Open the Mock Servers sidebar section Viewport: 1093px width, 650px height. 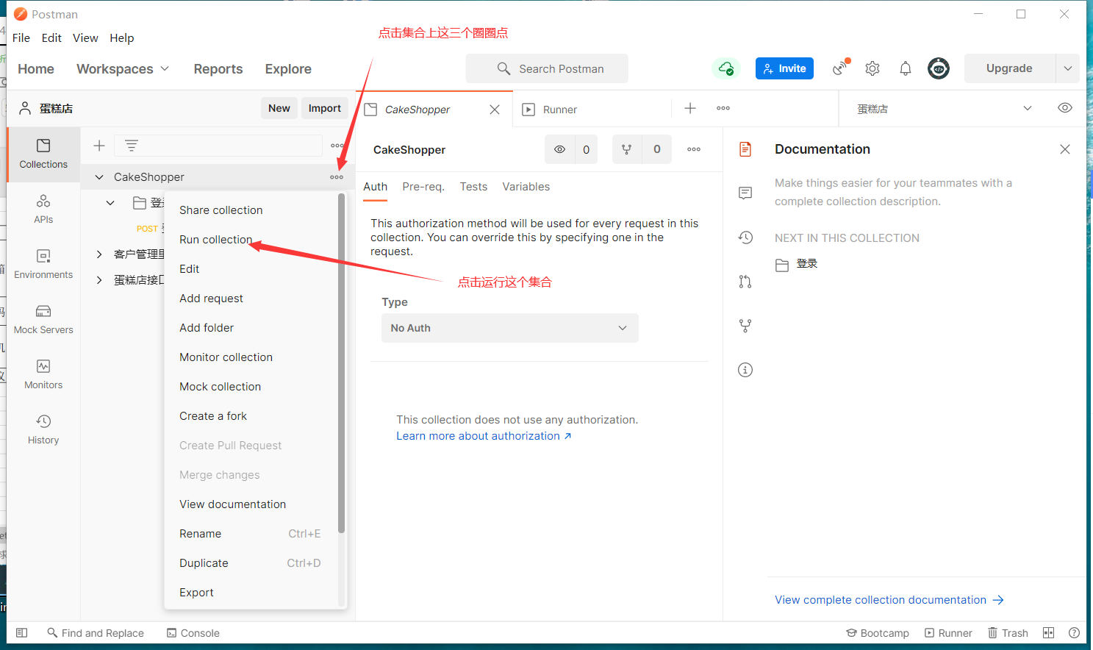point(43,319)
